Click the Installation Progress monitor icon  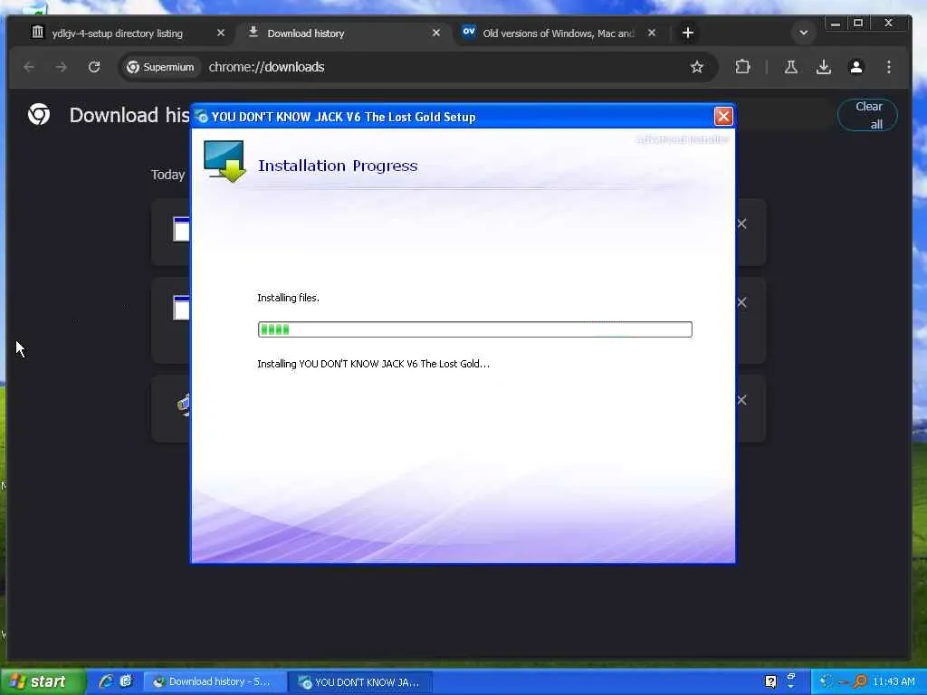(225, 161)
